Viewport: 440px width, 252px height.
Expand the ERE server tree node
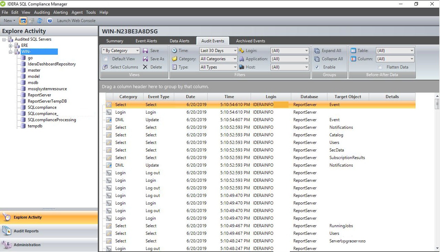(x=11, y=45)
